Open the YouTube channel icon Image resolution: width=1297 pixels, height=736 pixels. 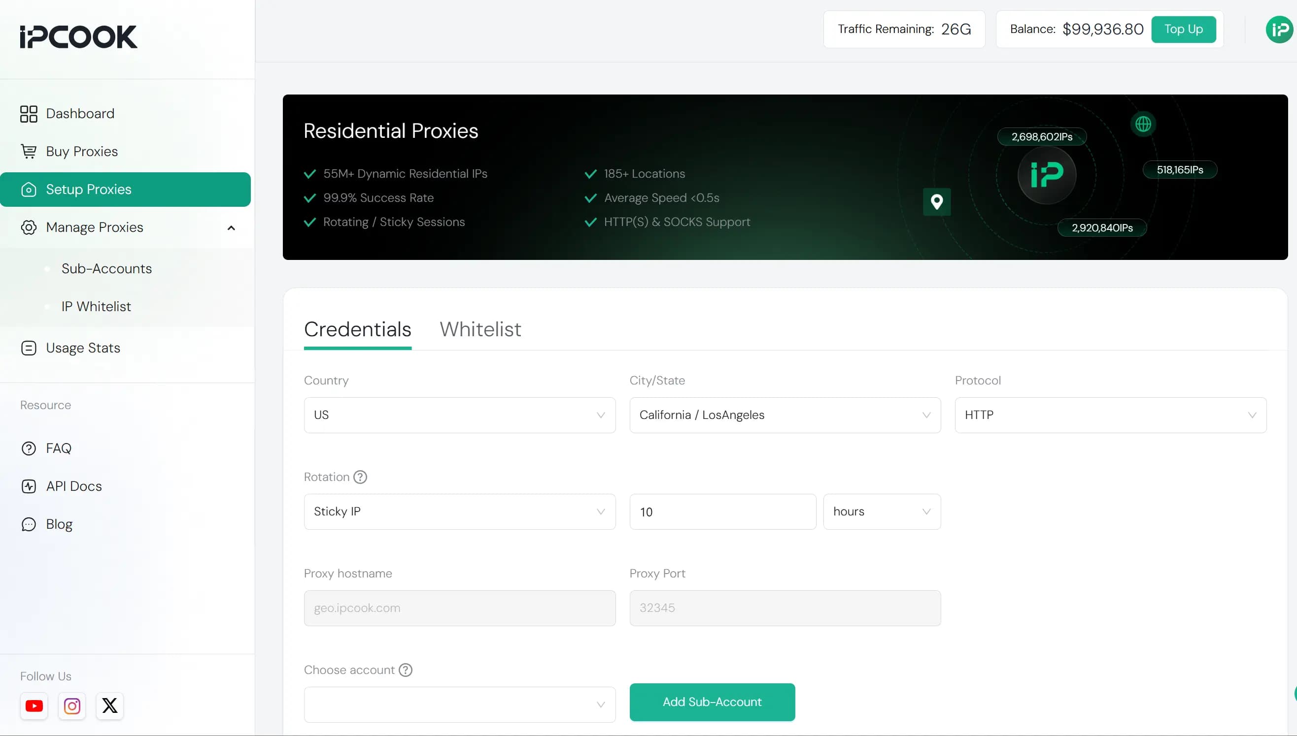coord(34,705)
